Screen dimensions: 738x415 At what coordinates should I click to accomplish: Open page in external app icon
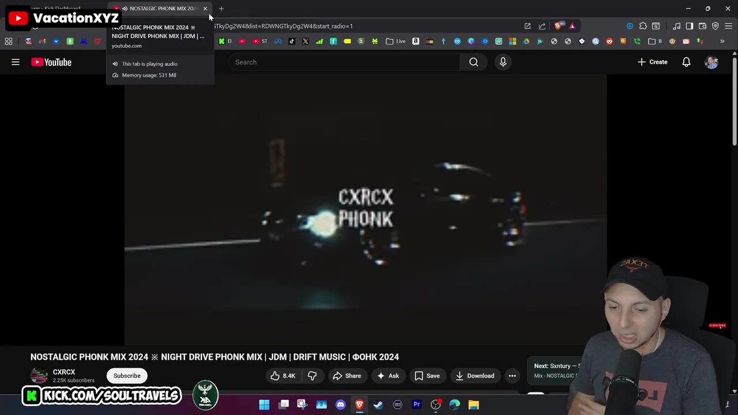click(x=527, y=26)
